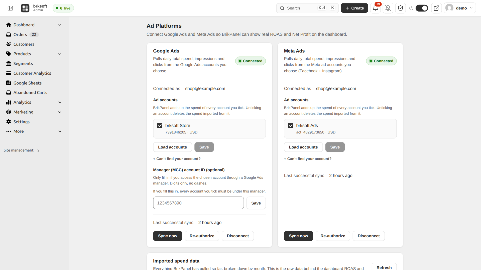Click the Manager MCC account ID field
Image resolution: width=481 pixels, height=270 pixels.
click(198, 203)
